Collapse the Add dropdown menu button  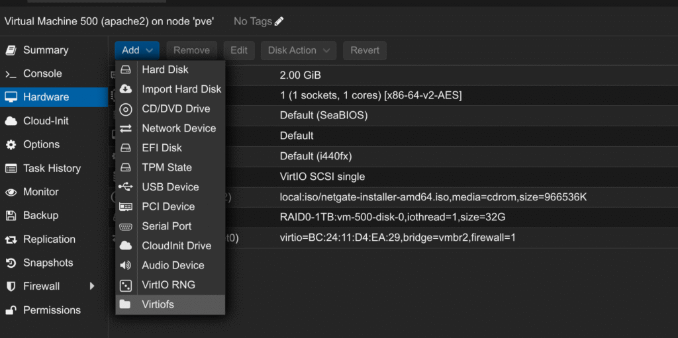137,50
